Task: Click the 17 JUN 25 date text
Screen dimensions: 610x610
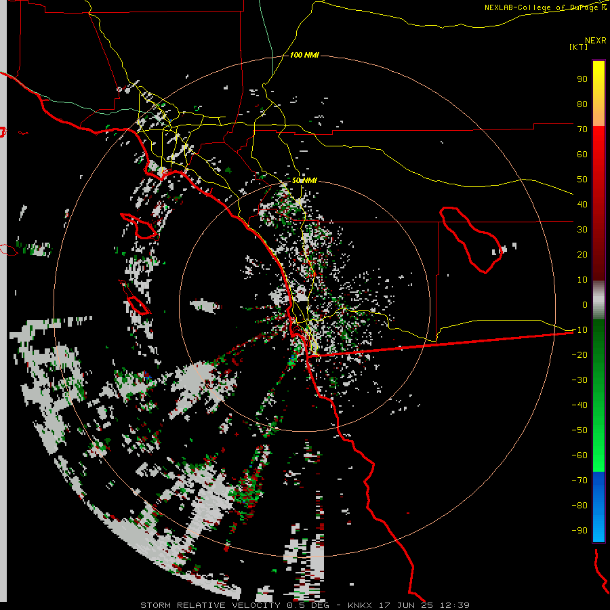Action: click(x=406, y=605)
